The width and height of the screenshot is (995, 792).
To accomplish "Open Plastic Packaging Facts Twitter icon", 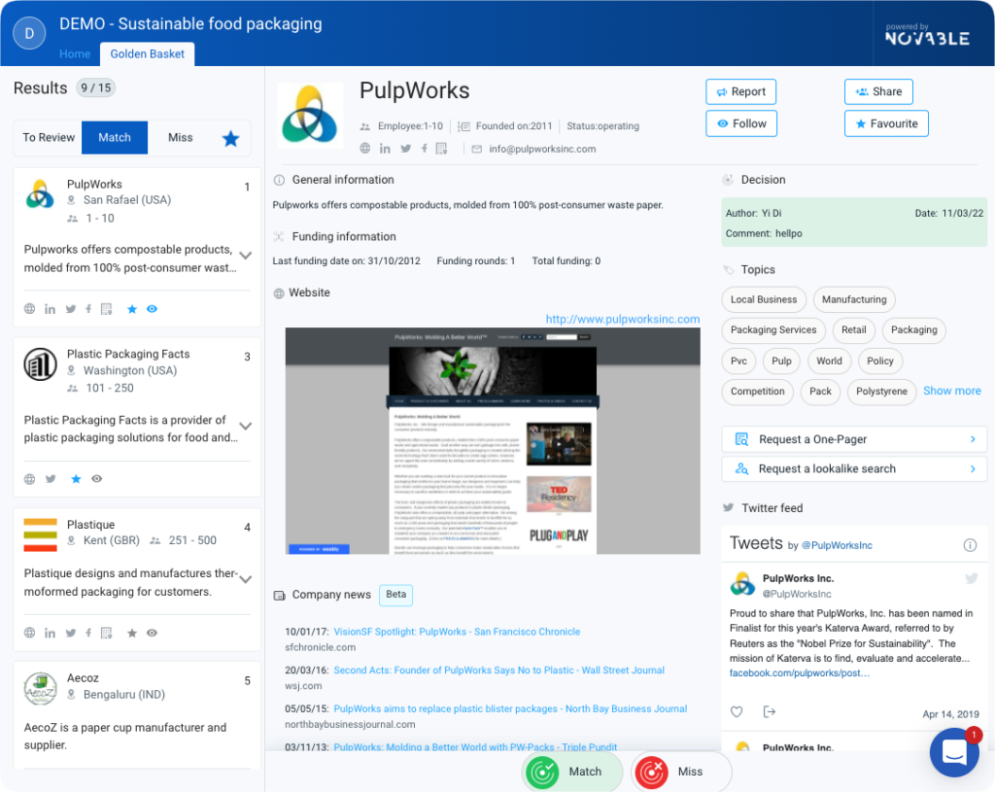I will pyautogui.click(x=51, y=479).
